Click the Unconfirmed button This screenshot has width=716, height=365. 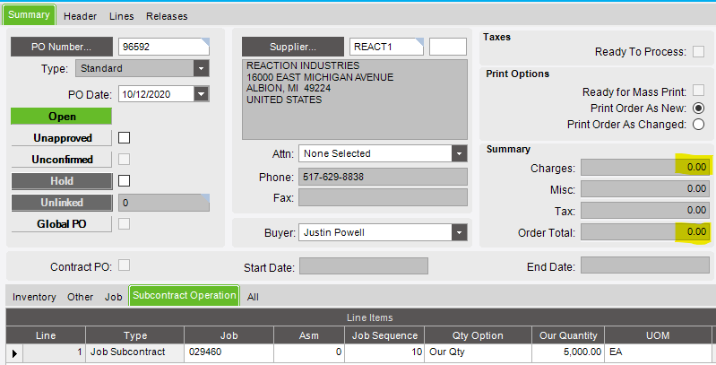coord(61,159)
